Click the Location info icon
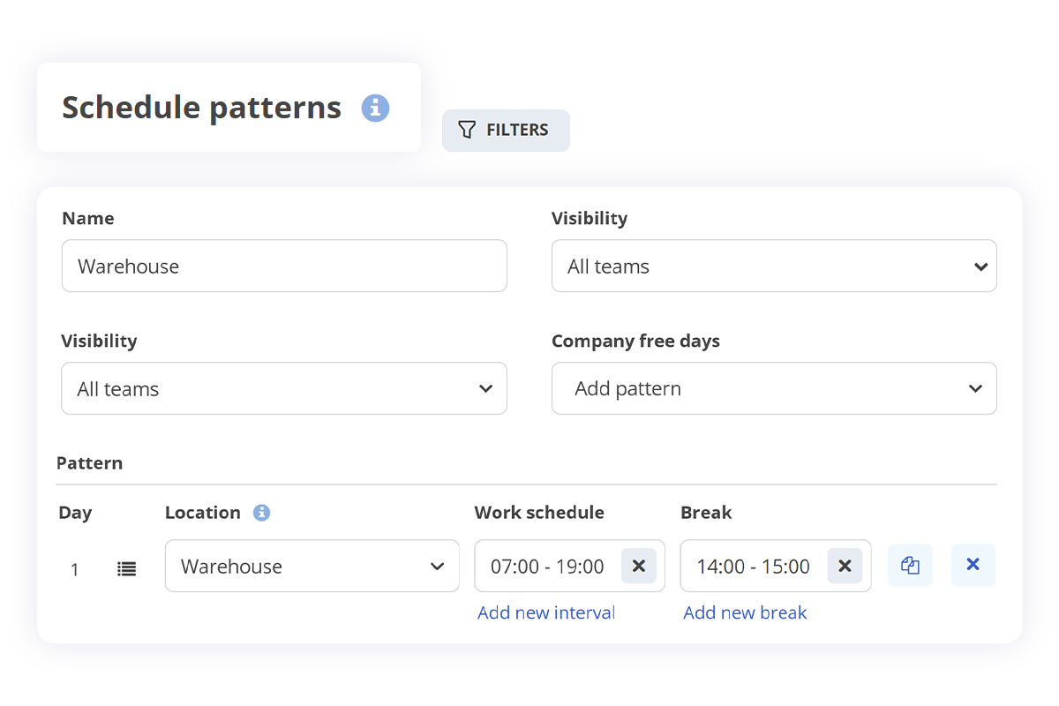The width and height of the screenshot is (1059, 706). pyautogui.click(x=261, y=513)
